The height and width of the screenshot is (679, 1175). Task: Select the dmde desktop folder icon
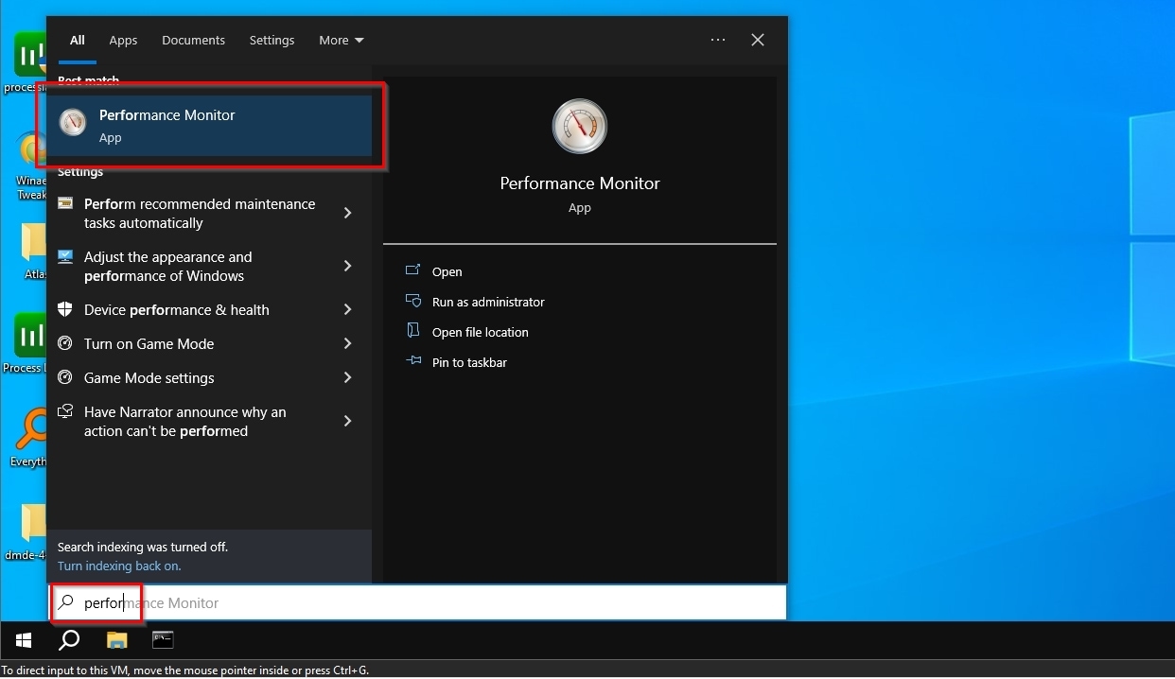click(x=34, y=523)
